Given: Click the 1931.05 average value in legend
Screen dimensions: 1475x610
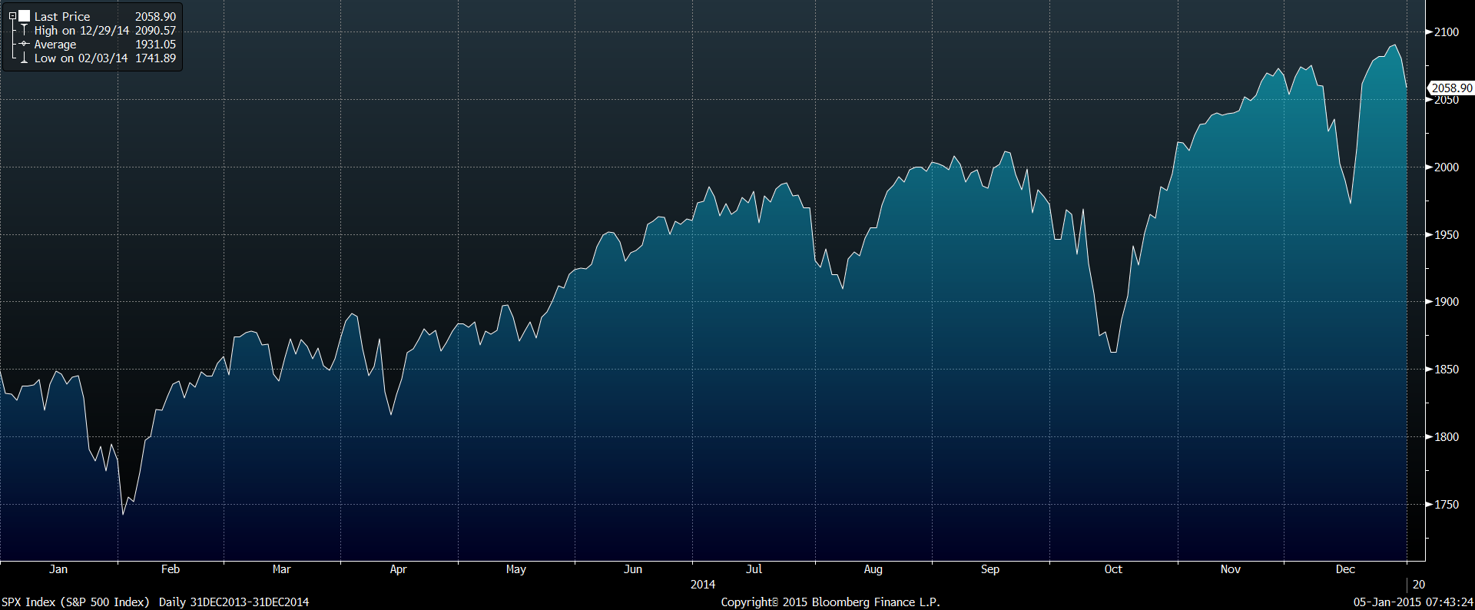Looking at the screenshot, I should (155, 45).
